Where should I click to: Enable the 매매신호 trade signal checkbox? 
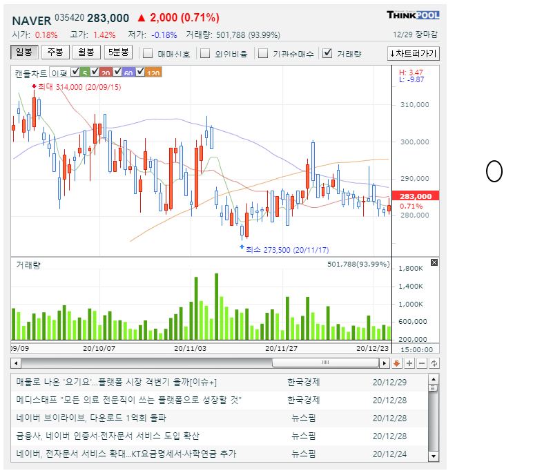point(148,53)
